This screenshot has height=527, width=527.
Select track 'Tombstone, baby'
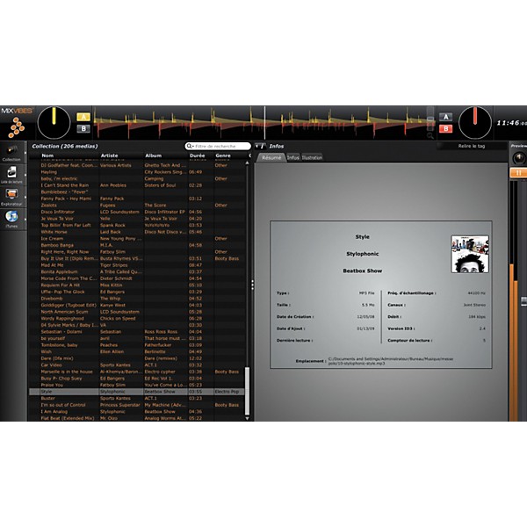point(137,345)
